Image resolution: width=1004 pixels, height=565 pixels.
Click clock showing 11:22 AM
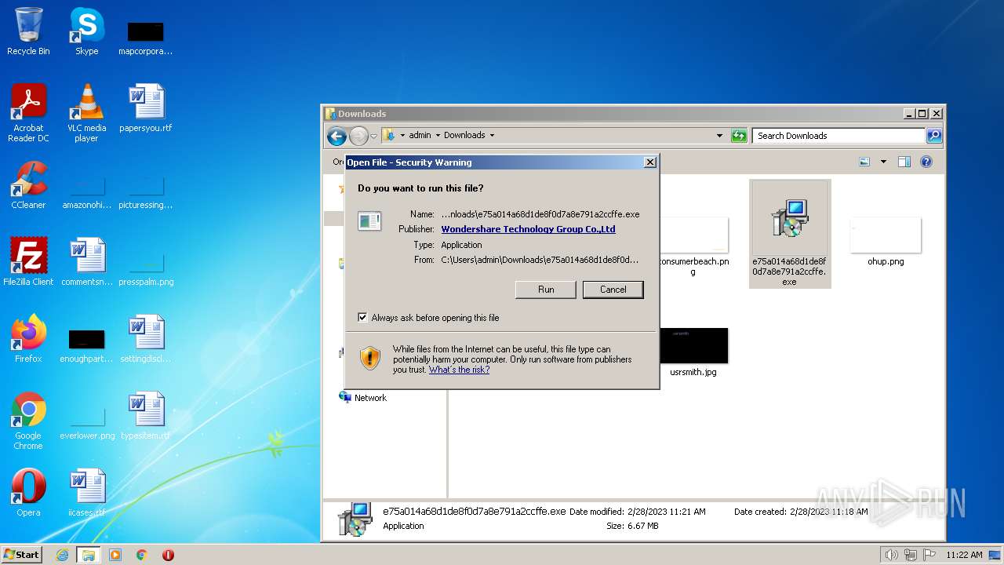(964, 555)
